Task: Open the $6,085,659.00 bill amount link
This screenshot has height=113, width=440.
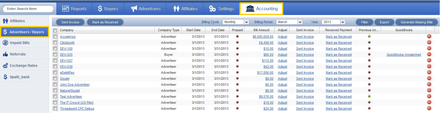Action: 263,37
